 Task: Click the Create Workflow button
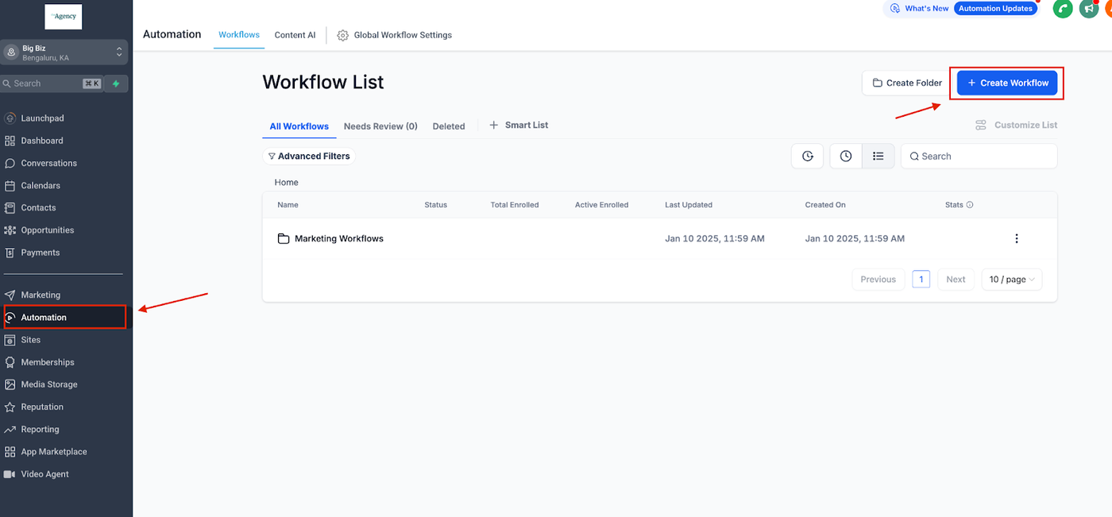coord(1007,83)
